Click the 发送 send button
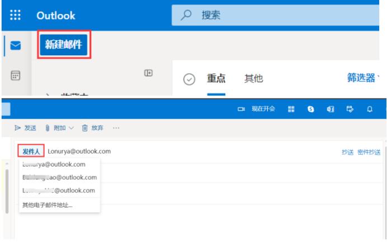This screenshot has height=242, width=387. pyautogui.click(x=25, y=128)
